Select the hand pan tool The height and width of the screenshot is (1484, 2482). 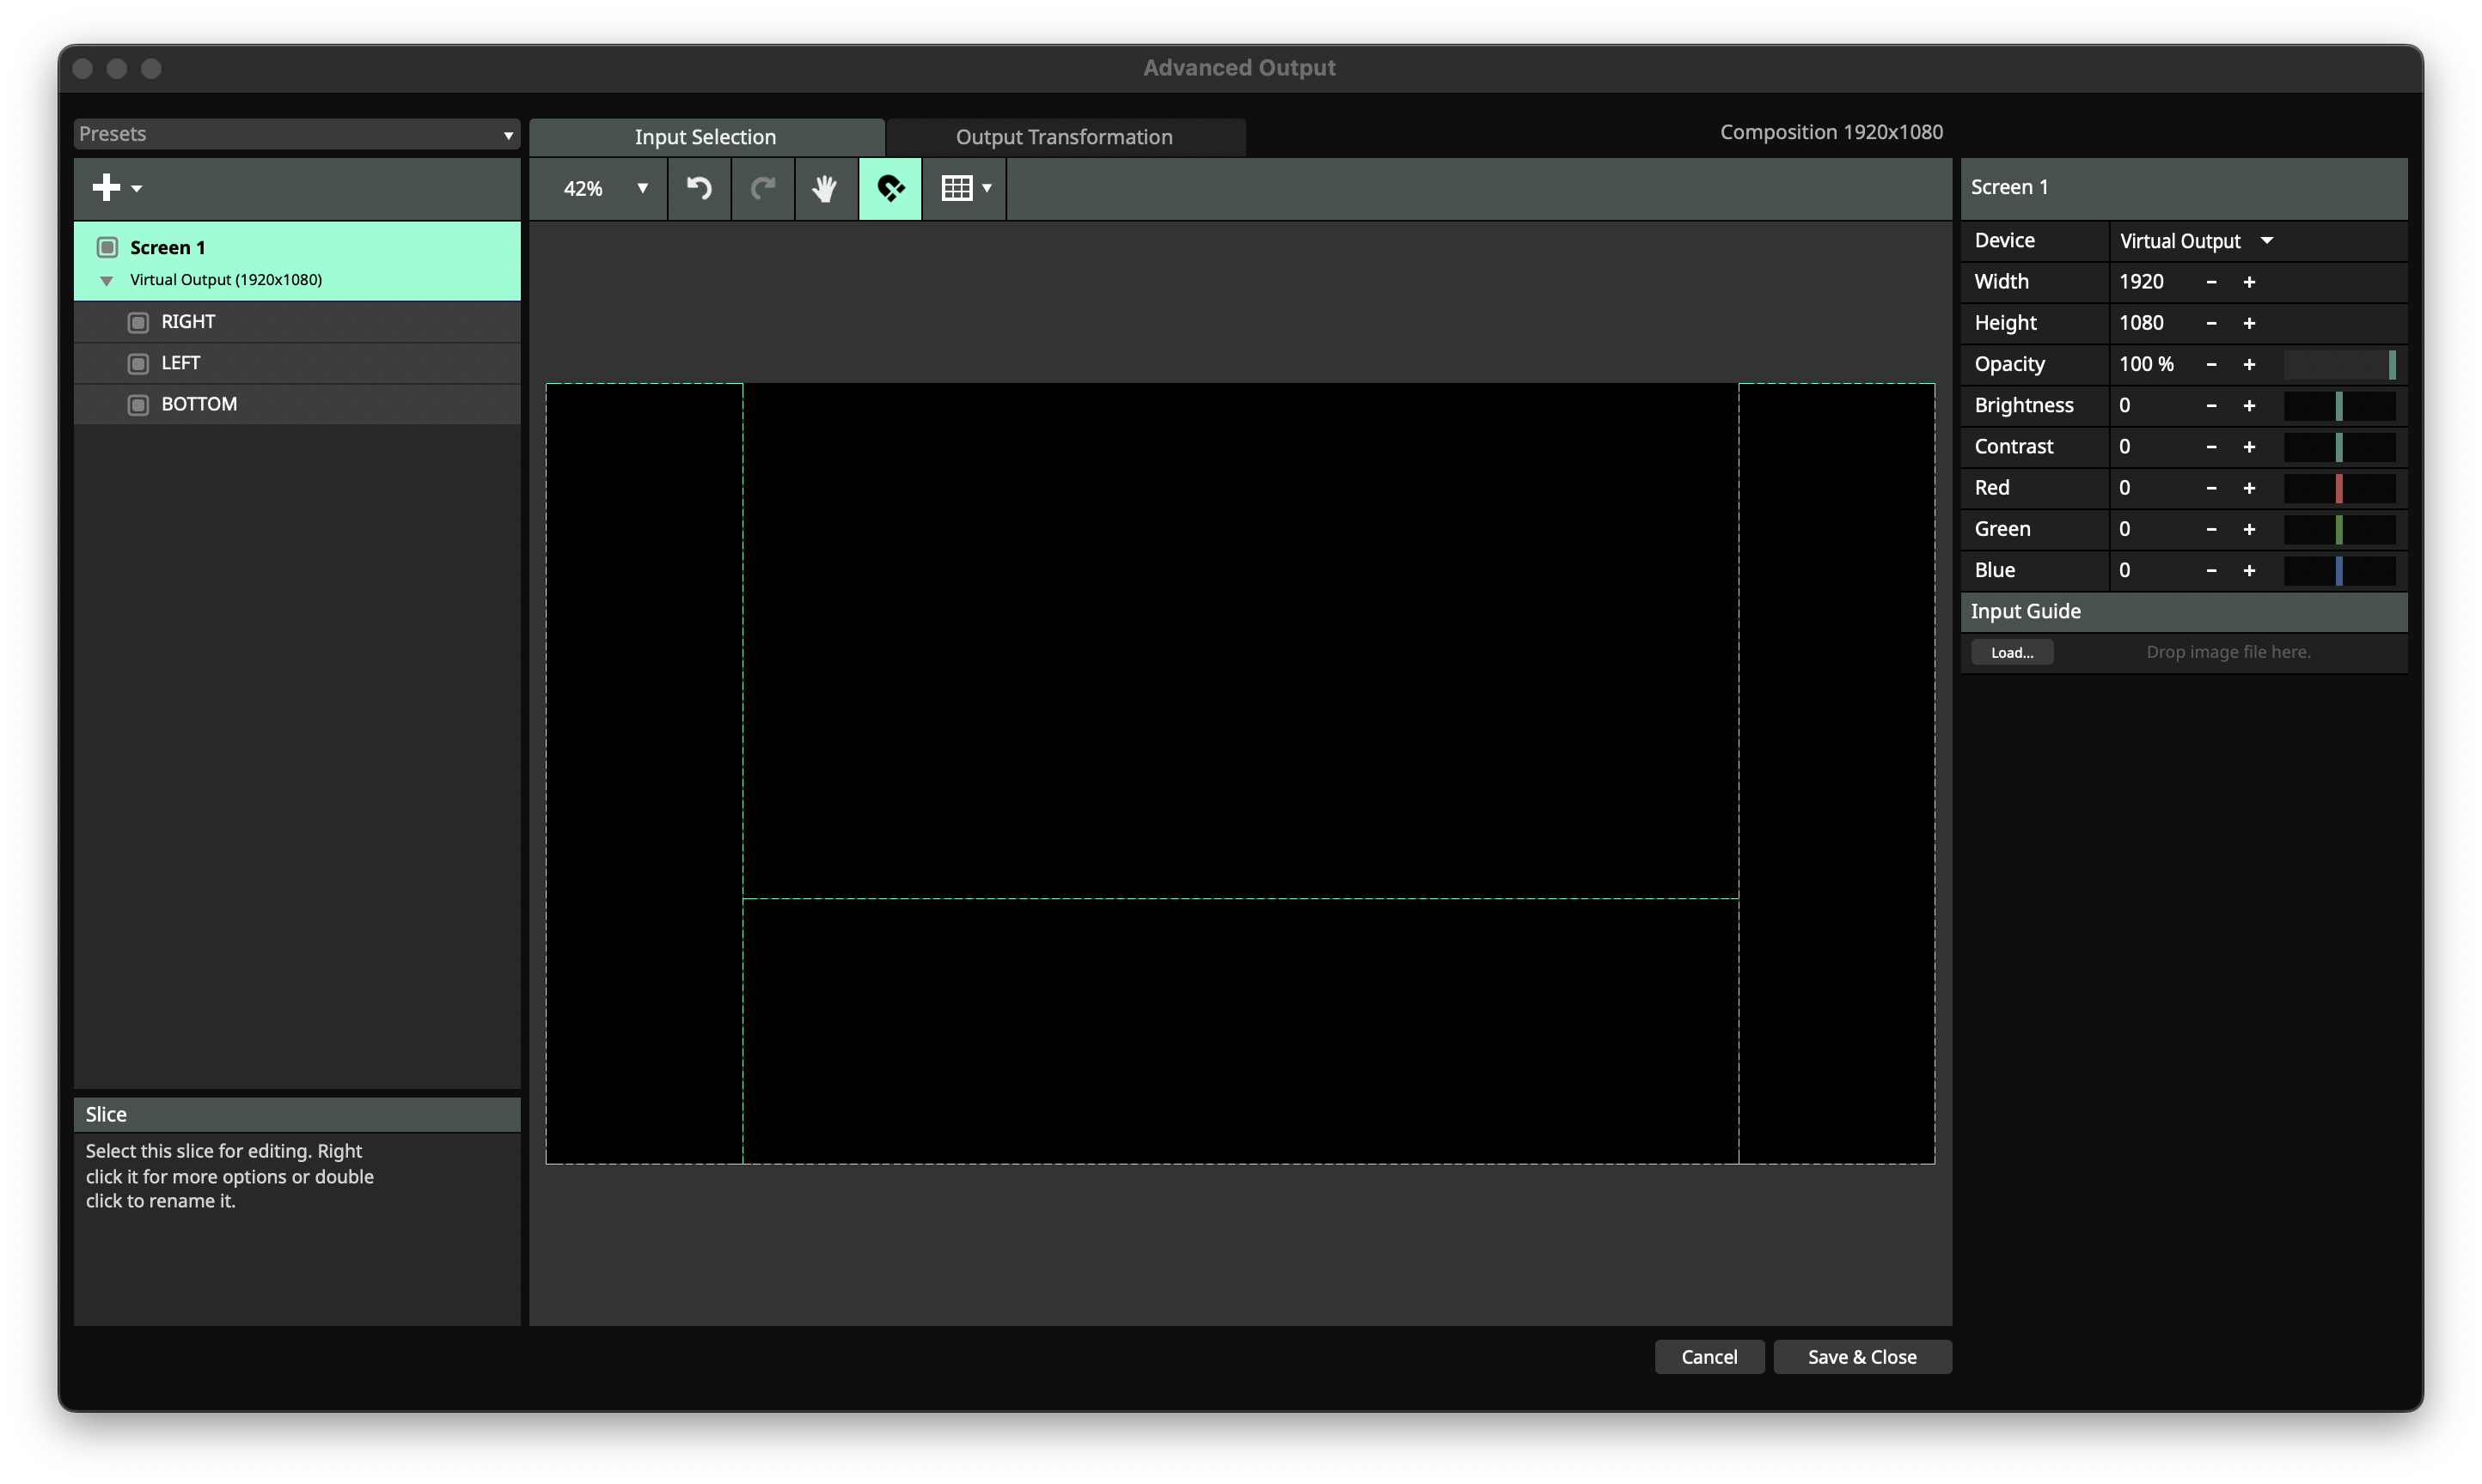point(824,188)
